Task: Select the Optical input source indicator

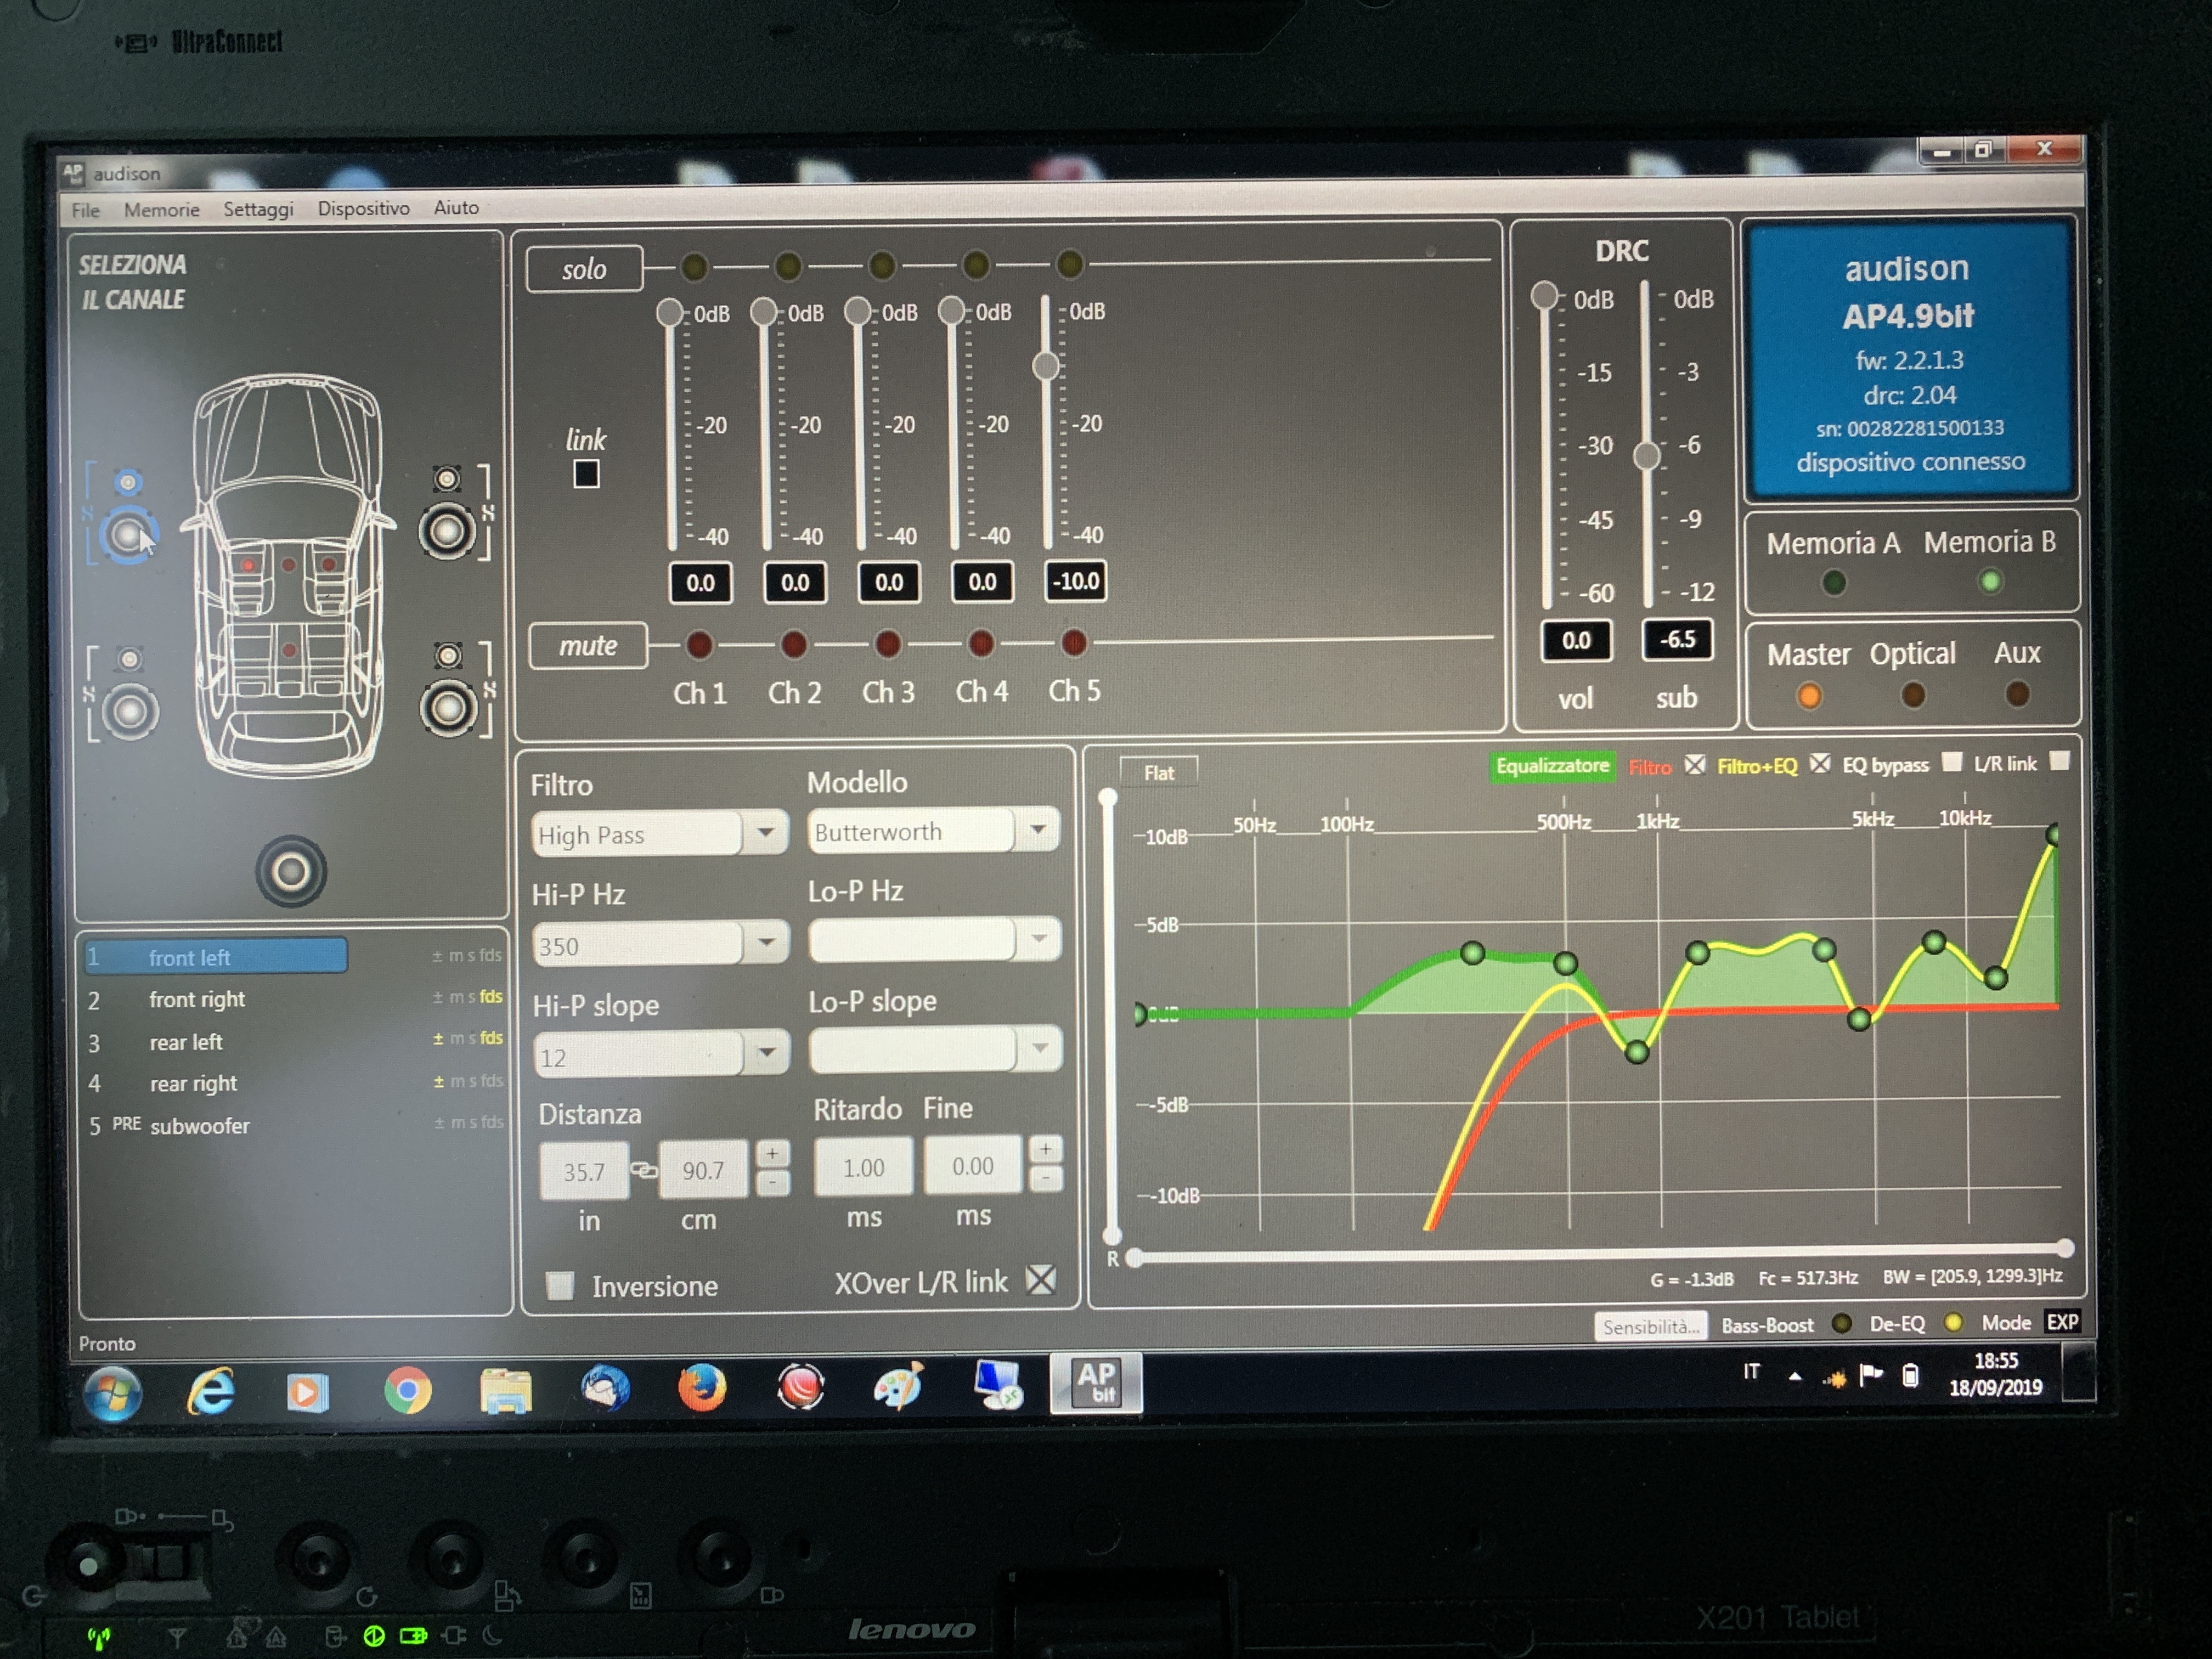Action: [1913, 694]
